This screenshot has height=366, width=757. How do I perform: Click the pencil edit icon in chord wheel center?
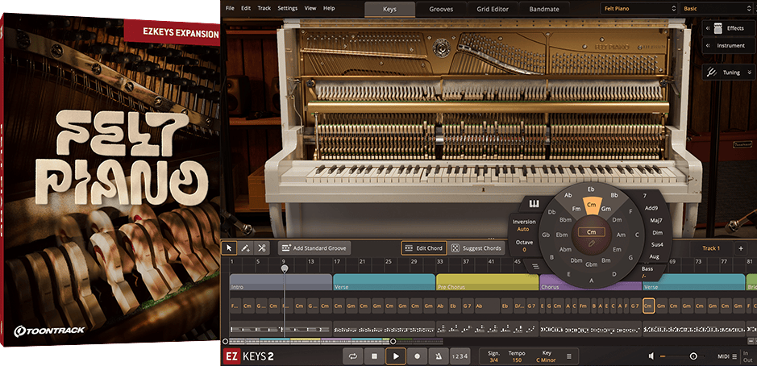591,243
